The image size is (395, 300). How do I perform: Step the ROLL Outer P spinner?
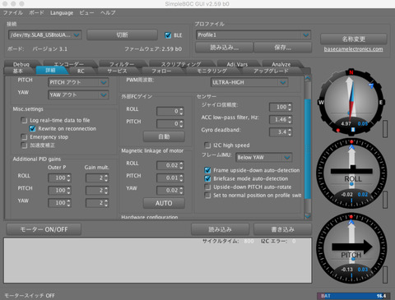click(68, 178)
